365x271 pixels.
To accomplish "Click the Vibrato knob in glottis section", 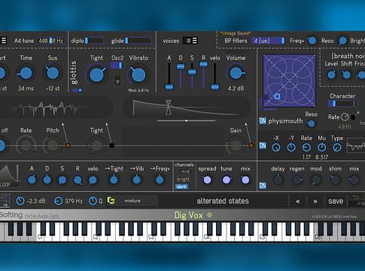I will [x=138, y=75].
